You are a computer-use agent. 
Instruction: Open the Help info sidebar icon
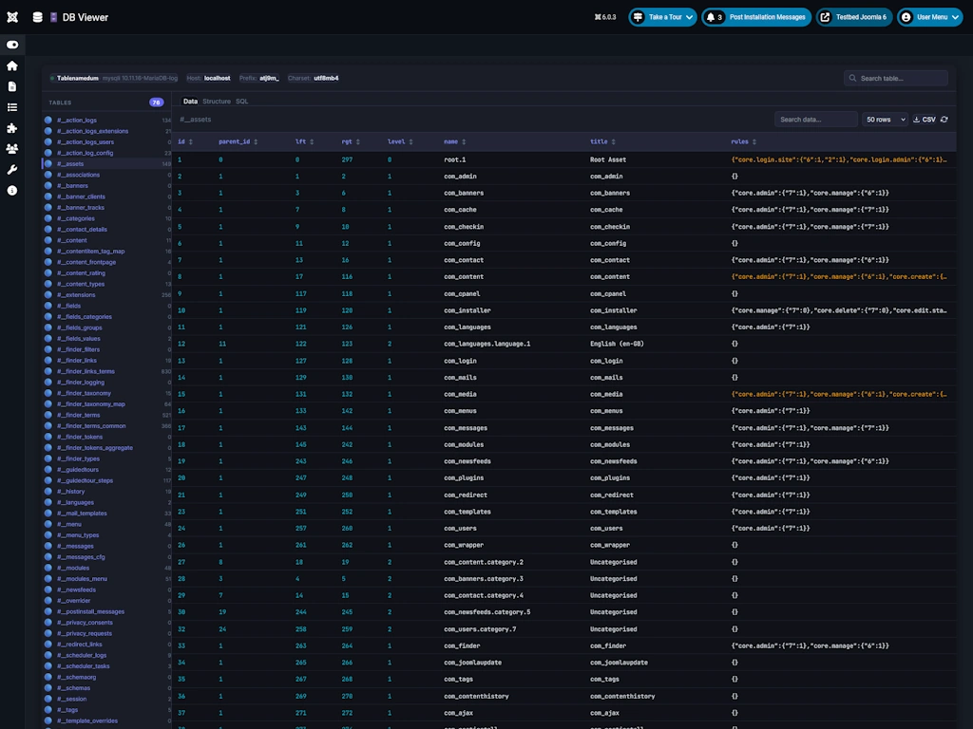(11, 191)
